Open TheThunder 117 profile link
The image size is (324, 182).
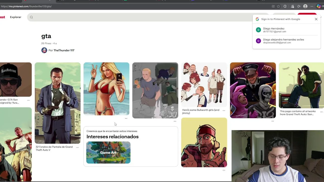(64, 50)
